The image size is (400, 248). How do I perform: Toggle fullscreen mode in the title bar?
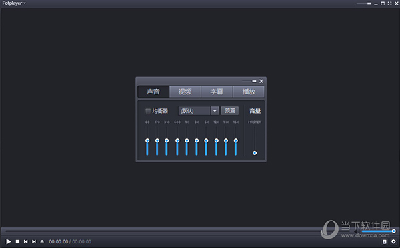pyautogui.click(x=389, y=3)
